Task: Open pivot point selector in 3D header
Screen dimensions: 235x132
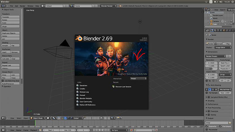Action: (x=55, y=118)
